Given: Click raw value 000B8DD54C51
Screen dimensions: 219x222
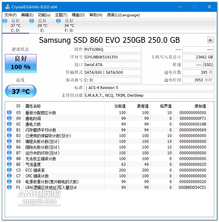Looking at the screenshot, I should coord(193,187).
